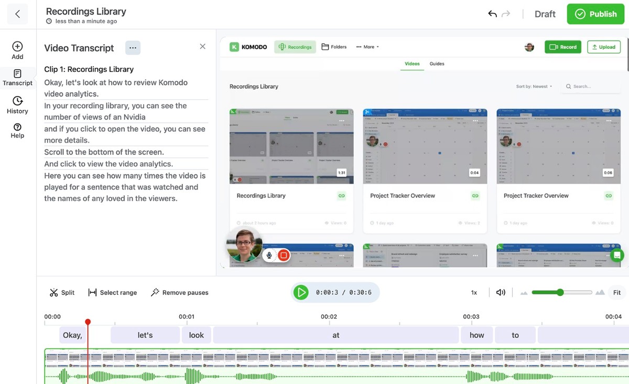629x384 pixels.
Task: Change the 1x playback speed
Action: pos(474,293)
